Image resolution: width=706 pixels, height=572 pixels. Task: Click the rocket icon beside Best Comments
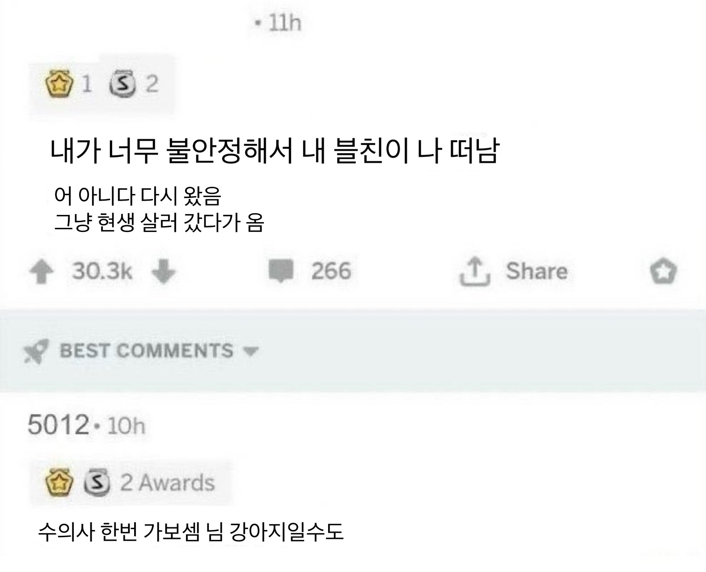coord(36,351)
